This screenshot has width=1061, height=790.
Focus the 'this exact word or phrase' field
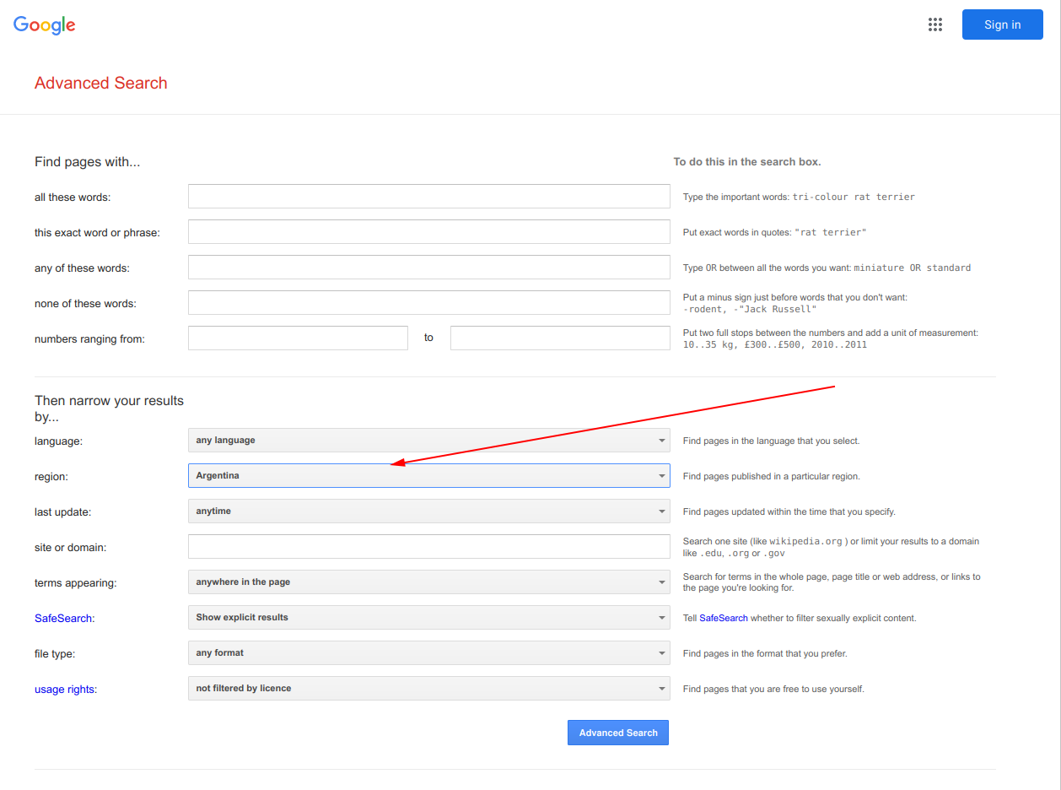point(429,232)
